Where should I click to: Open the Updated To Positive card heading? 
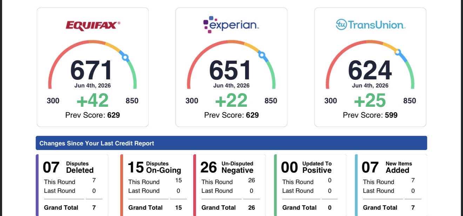(317, 167)
